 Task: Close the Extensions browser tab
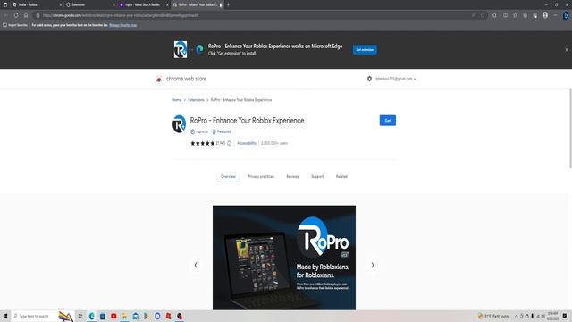pos(114,4)
